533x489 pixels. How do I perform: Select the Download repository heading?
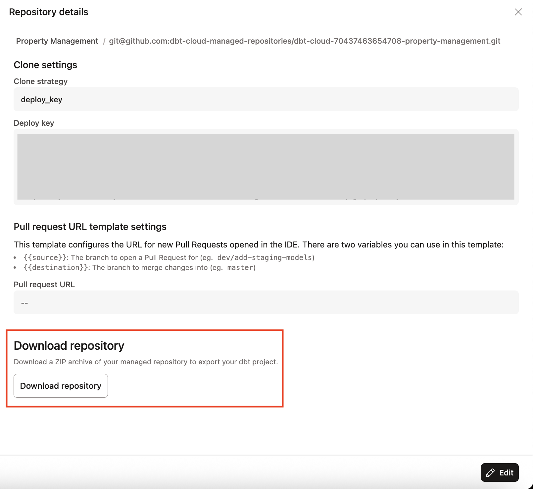[x=69, y=345]
